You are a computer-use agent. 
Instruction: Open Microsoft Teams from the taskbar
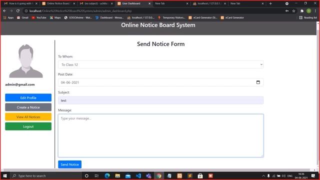click(x=148, y=175)
